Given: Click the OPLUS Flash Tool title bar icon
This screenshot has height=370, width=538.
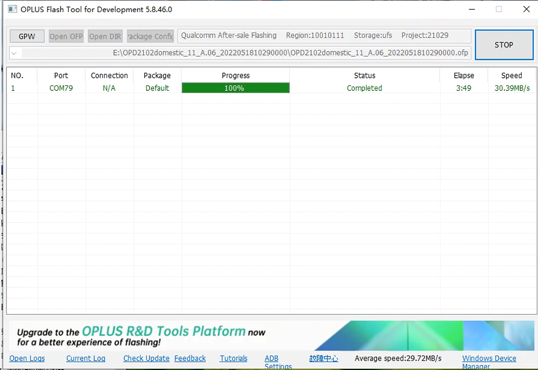Looking at the screenshot, I should tap(12, 9).
